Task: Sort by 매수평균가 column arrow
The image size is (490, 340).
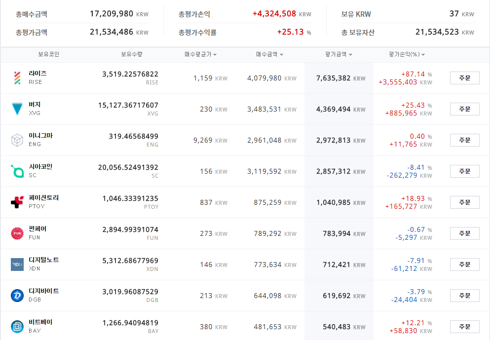Action: [215, 55]
